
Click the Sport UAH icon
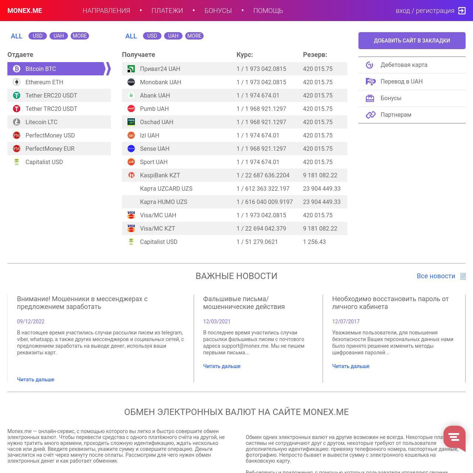tap(131, 162)
